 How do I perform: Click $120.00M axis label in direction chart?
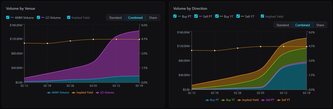coord(183,46)
